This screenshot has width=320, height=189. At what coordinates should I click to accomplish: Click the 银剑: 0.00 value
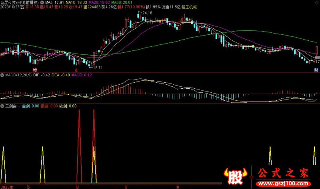coord(49,106)
